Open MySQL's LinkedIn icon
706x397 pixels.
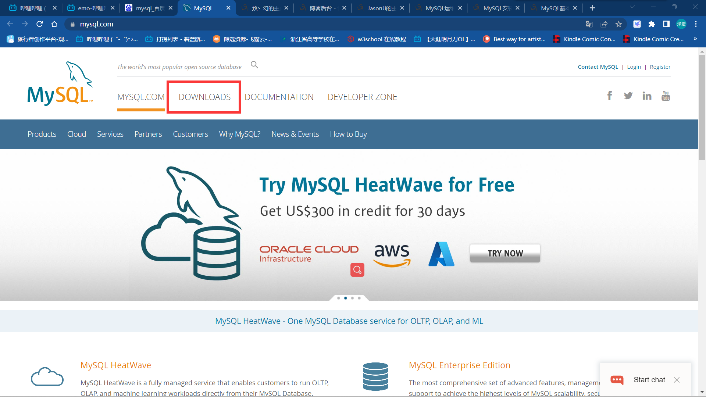click(647, 96)
